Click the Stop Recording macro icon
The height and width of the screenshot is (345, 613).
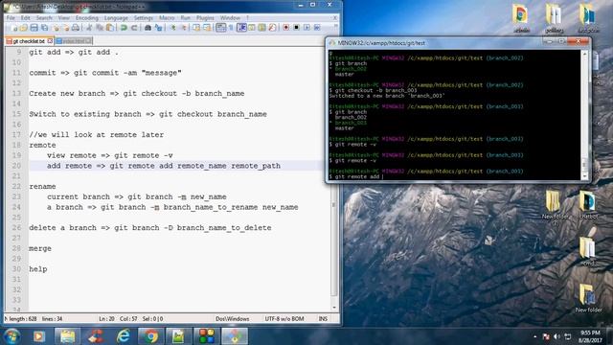[296, 28]
